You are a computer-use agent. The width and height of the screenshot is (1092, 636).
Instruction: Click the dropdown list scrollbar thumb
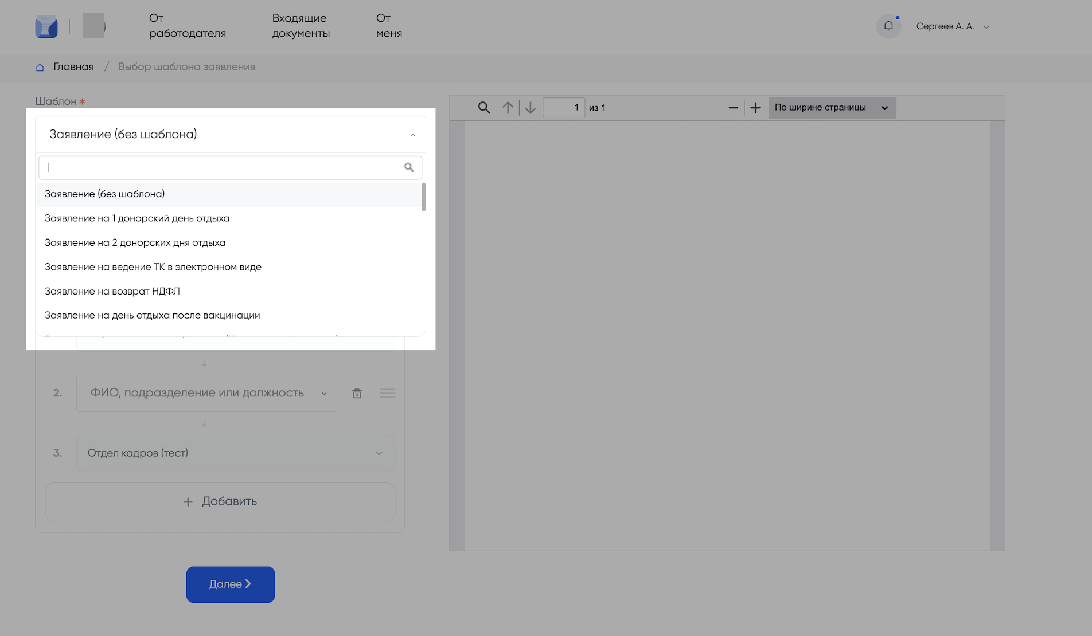pyautogui.click(x=423, y=197)
